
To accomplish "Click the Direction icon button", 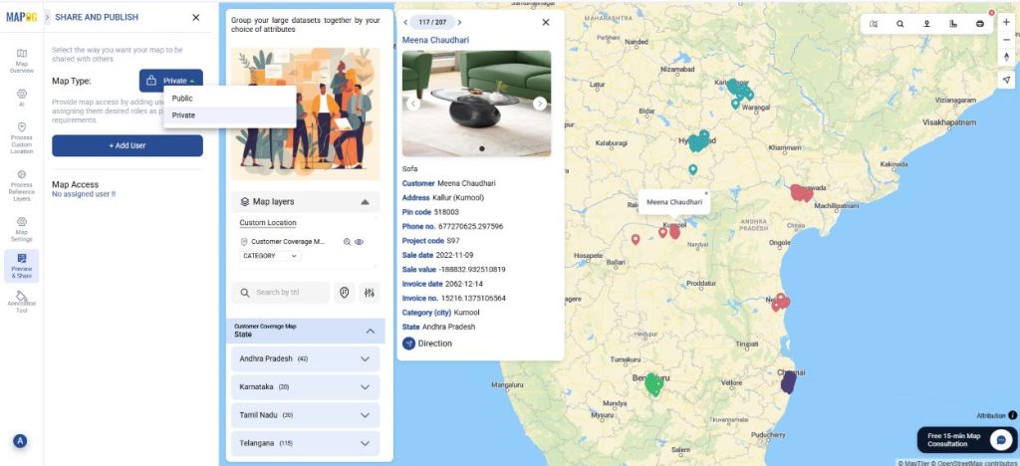I will click(x=408, y=344).
